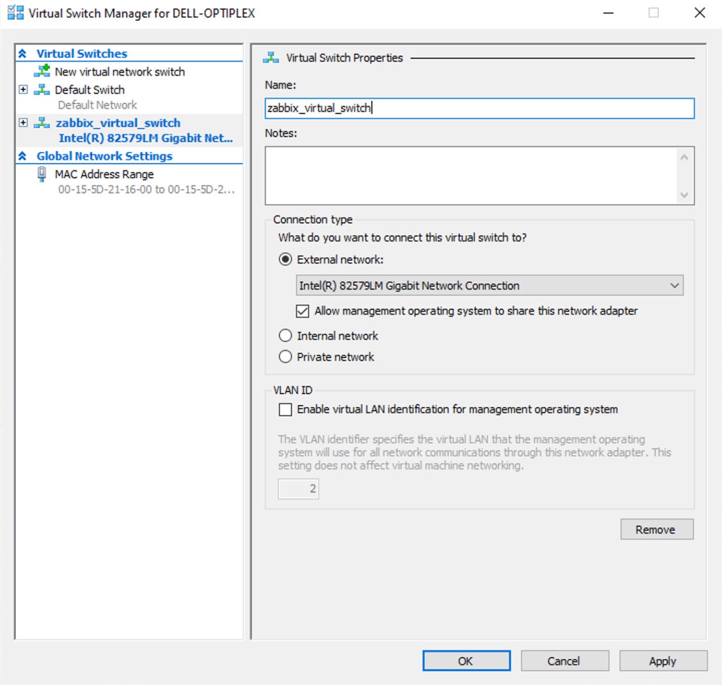Click the OK button

tap(467, 661)
